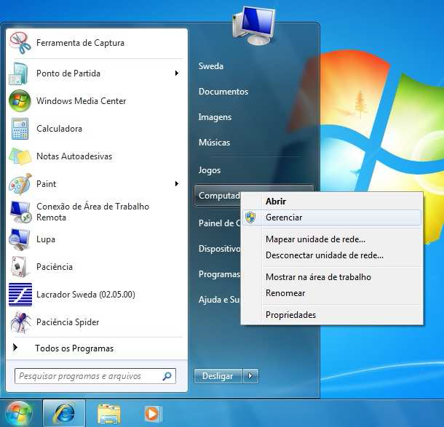Open shutdown options arrow next to Desligar
Viewport: 444px width, 427px height.
coord(250,376)
